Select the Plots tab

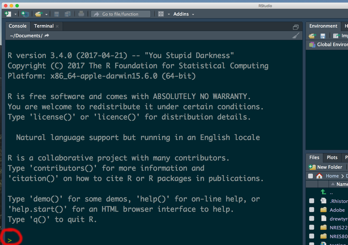[x=332, y=157]
